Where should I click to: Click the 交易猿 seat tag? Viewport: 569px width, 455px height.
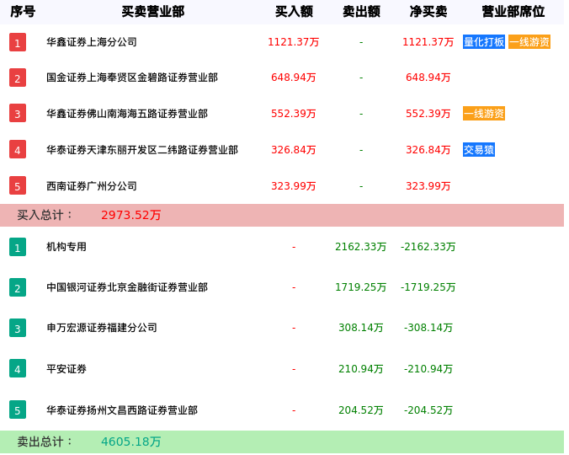coord(479,150)
